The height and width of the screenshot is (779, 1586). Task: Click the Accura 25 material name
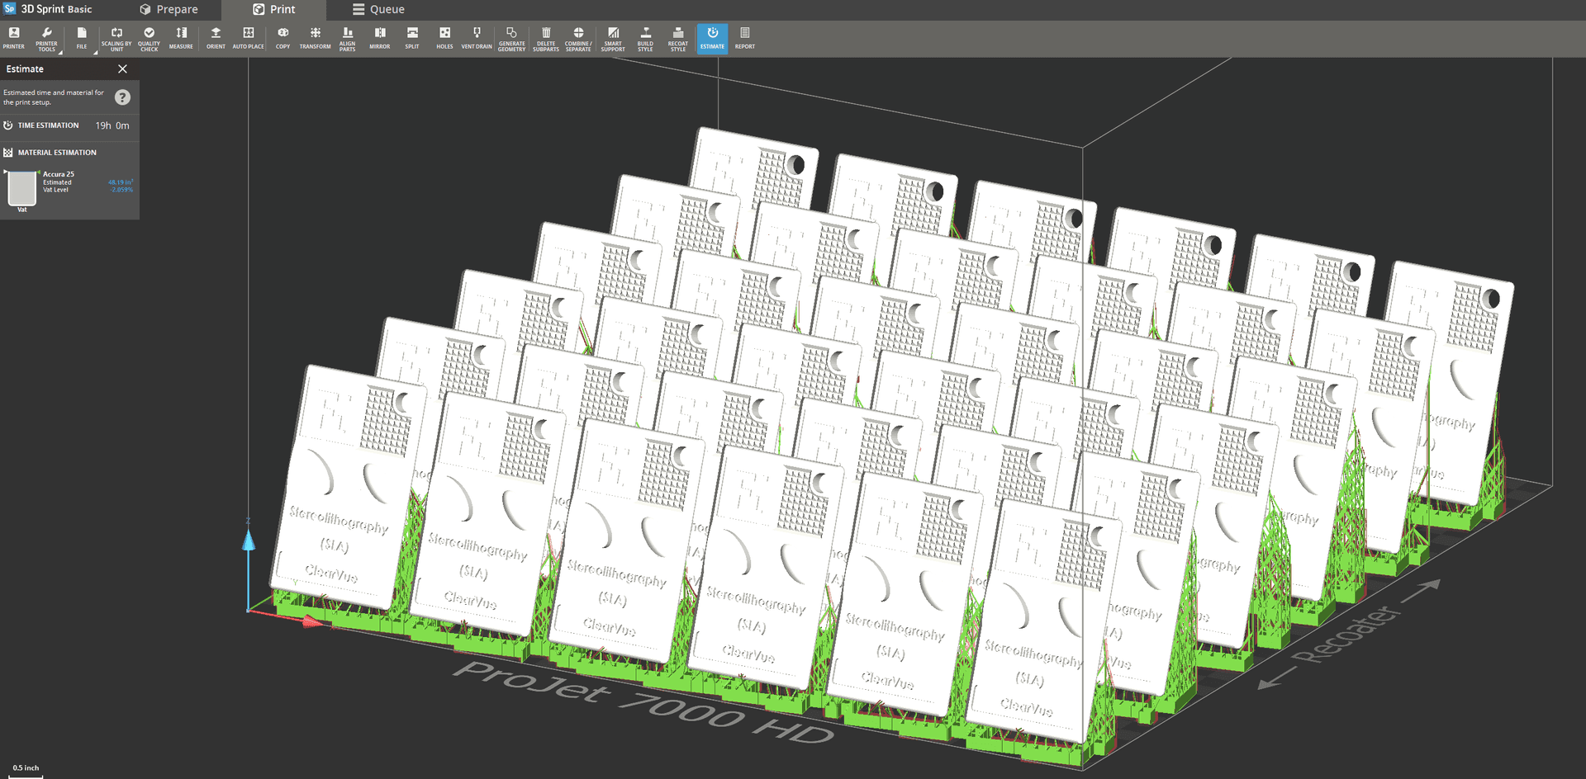[59, 174]
